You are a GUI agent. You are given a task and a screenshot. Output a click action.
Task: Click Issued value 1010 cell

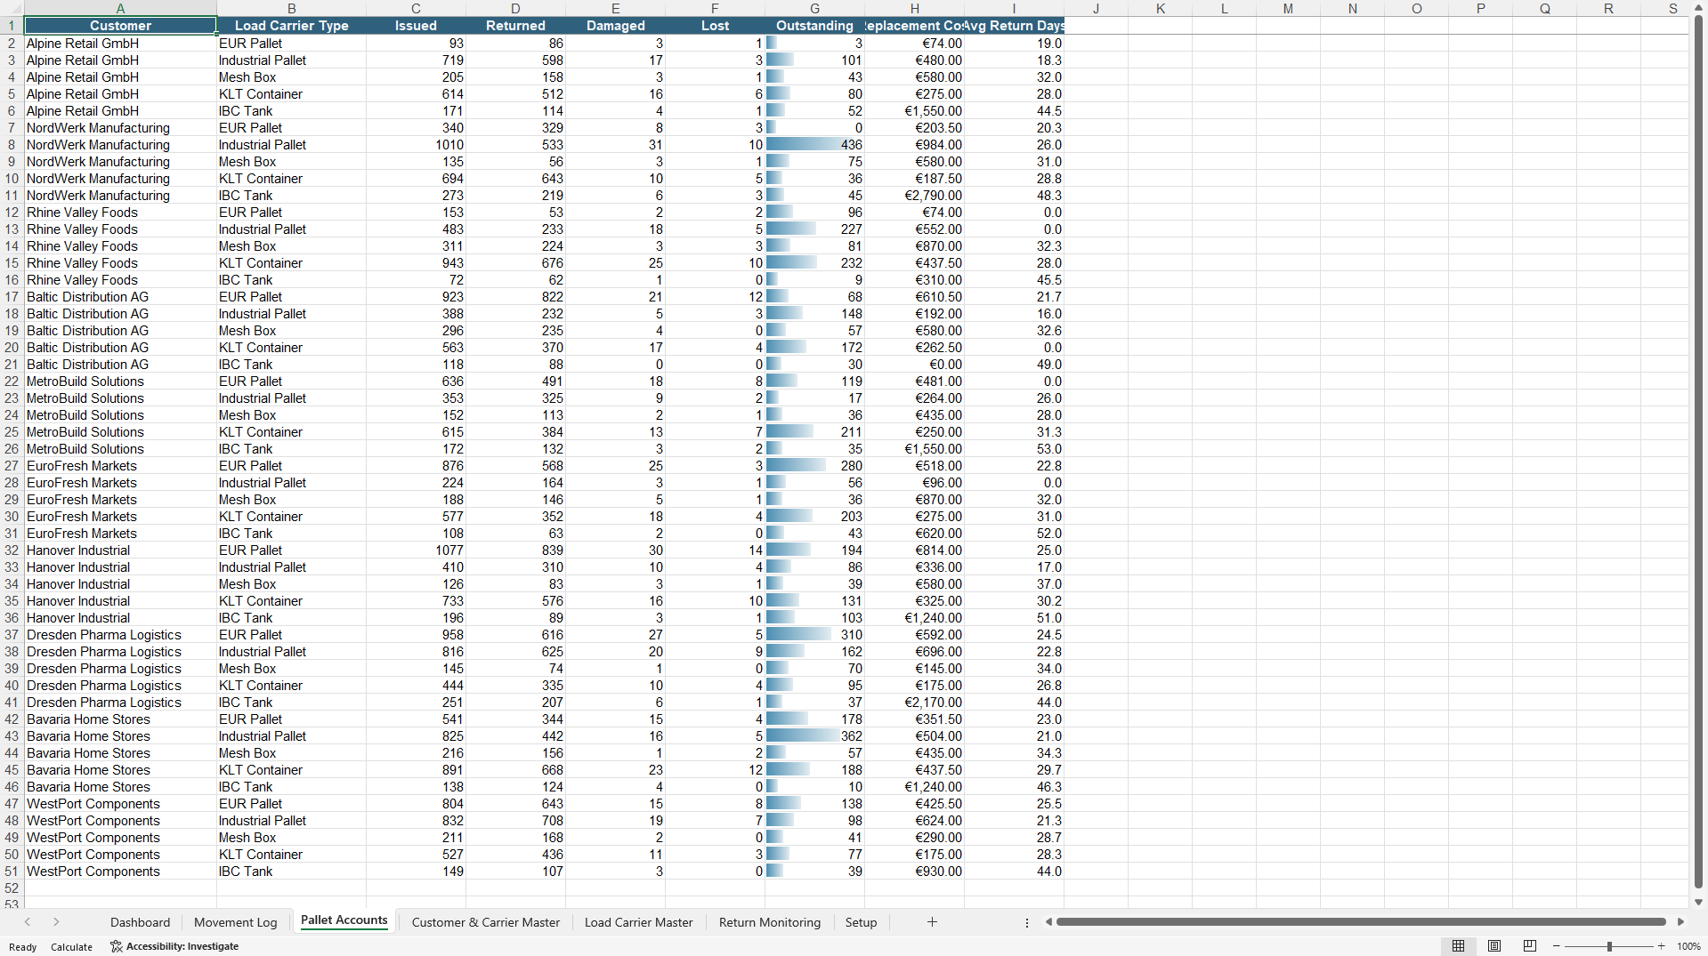point(416,145)
